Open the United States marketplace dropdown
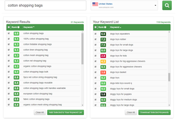Screen dimensions: 177x119 tap(124, 5)
